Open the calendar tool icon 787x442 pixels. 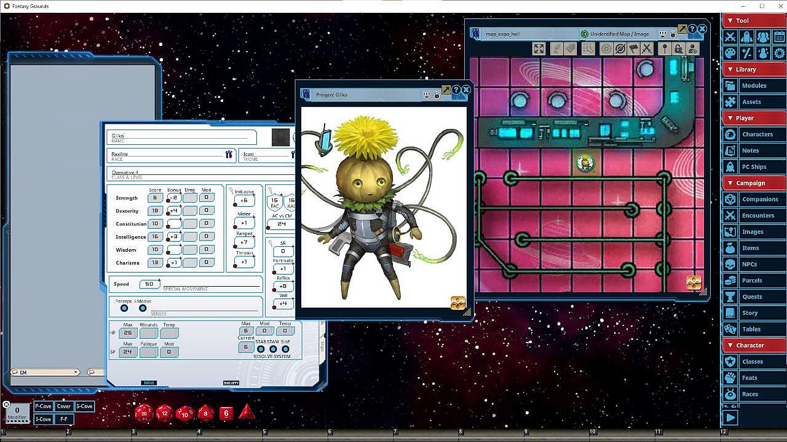779,37
